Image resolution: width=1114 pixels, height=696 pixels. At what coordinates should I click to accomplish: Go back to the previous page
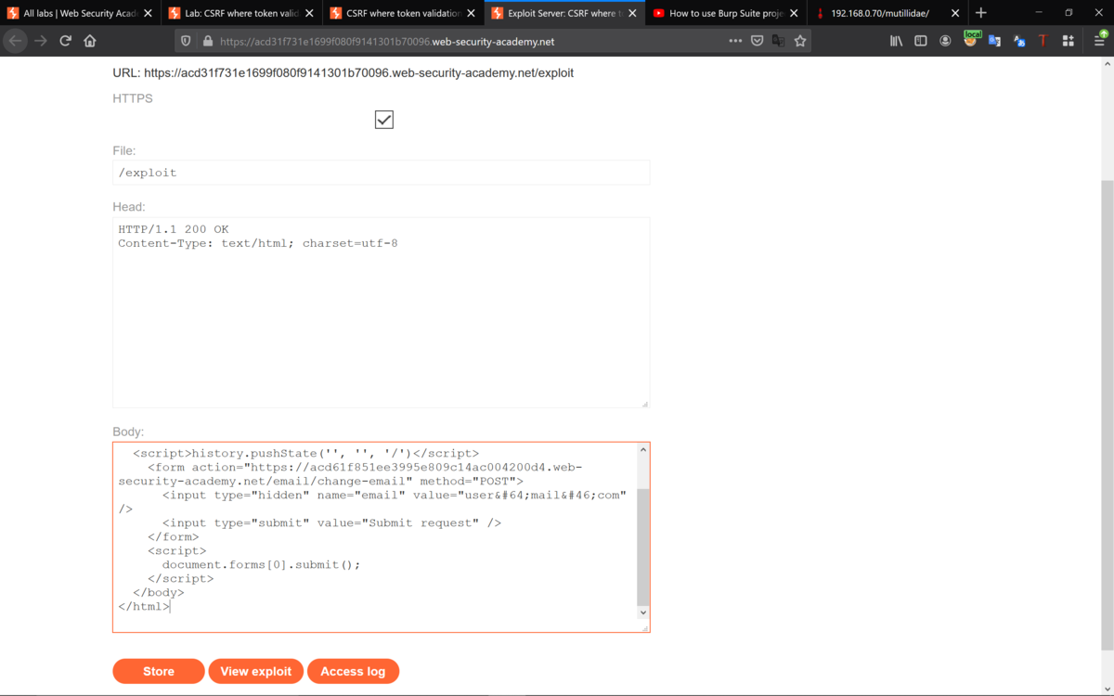[x=15, y=41]
